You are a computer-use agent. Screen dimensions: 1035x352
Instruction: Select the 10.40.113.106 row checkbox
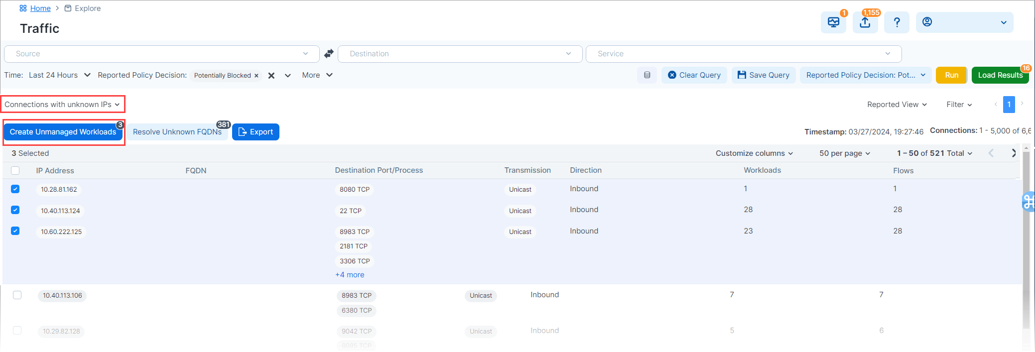pos(17,295)
